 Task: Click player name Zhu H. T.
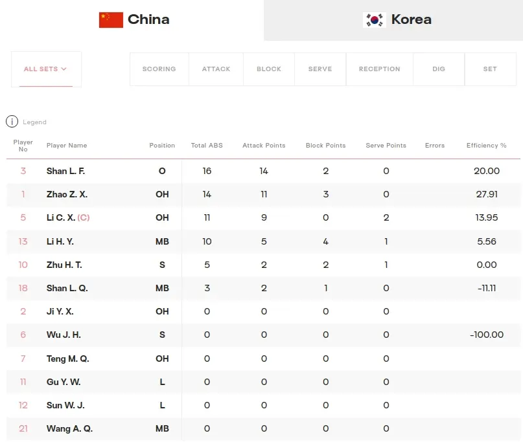[x=64, y=265]
